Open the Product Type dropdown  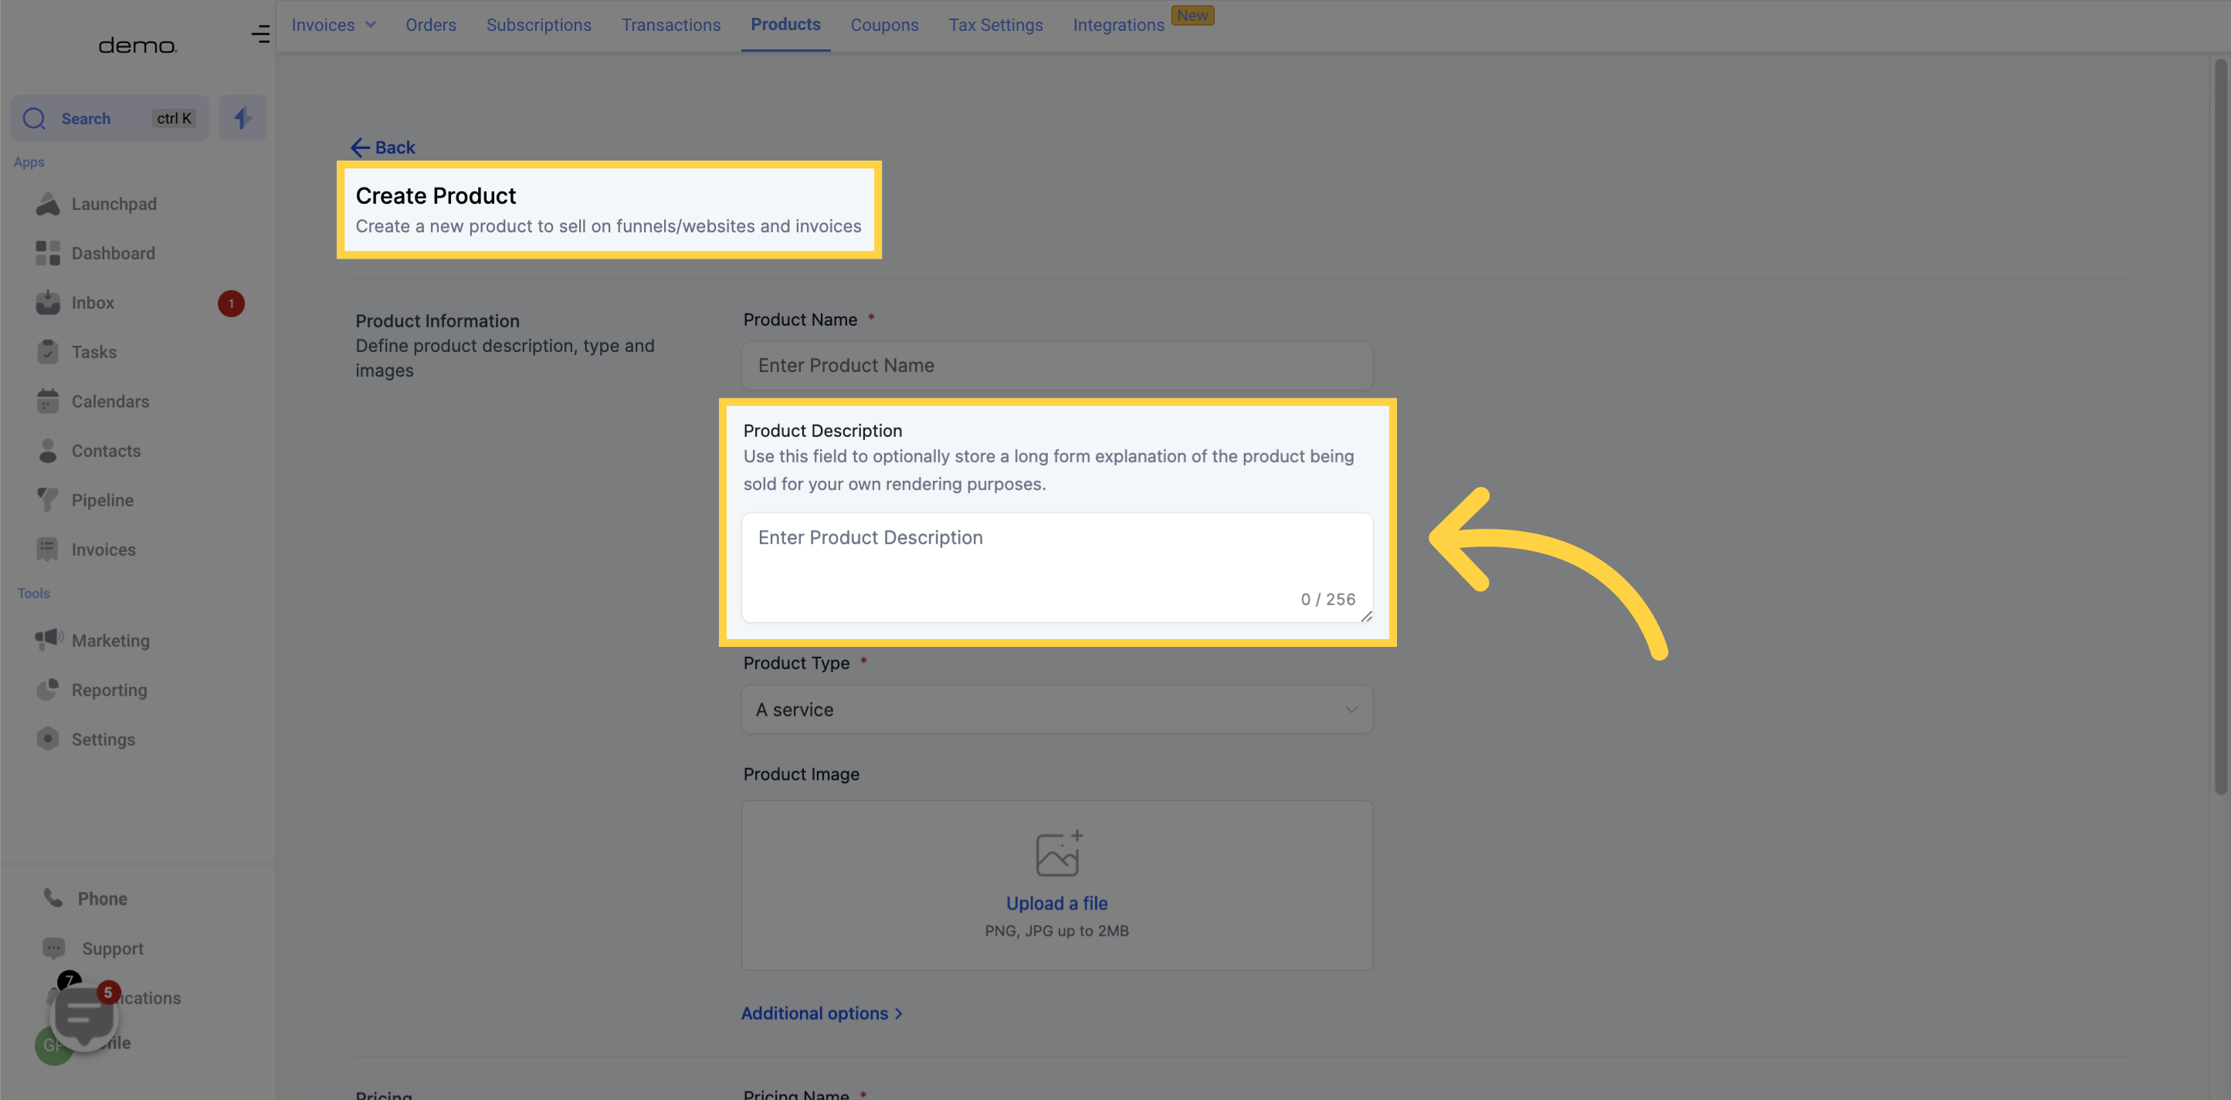(1056, 709)
